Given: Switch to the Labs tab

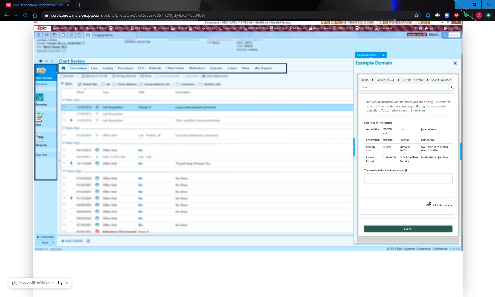Looking at the screenshot, I should [94, 68].
